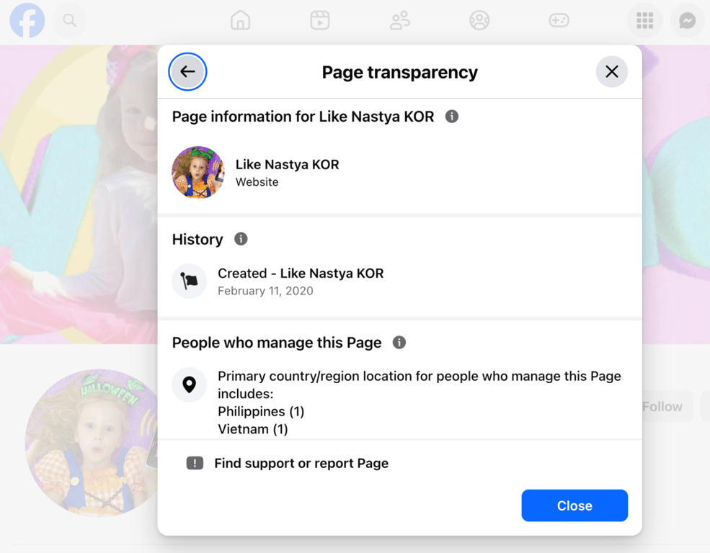Click the Like Nastya KOR profile thumbnail in dialog
Screen dimensions: 710x553
coord(198,172)
